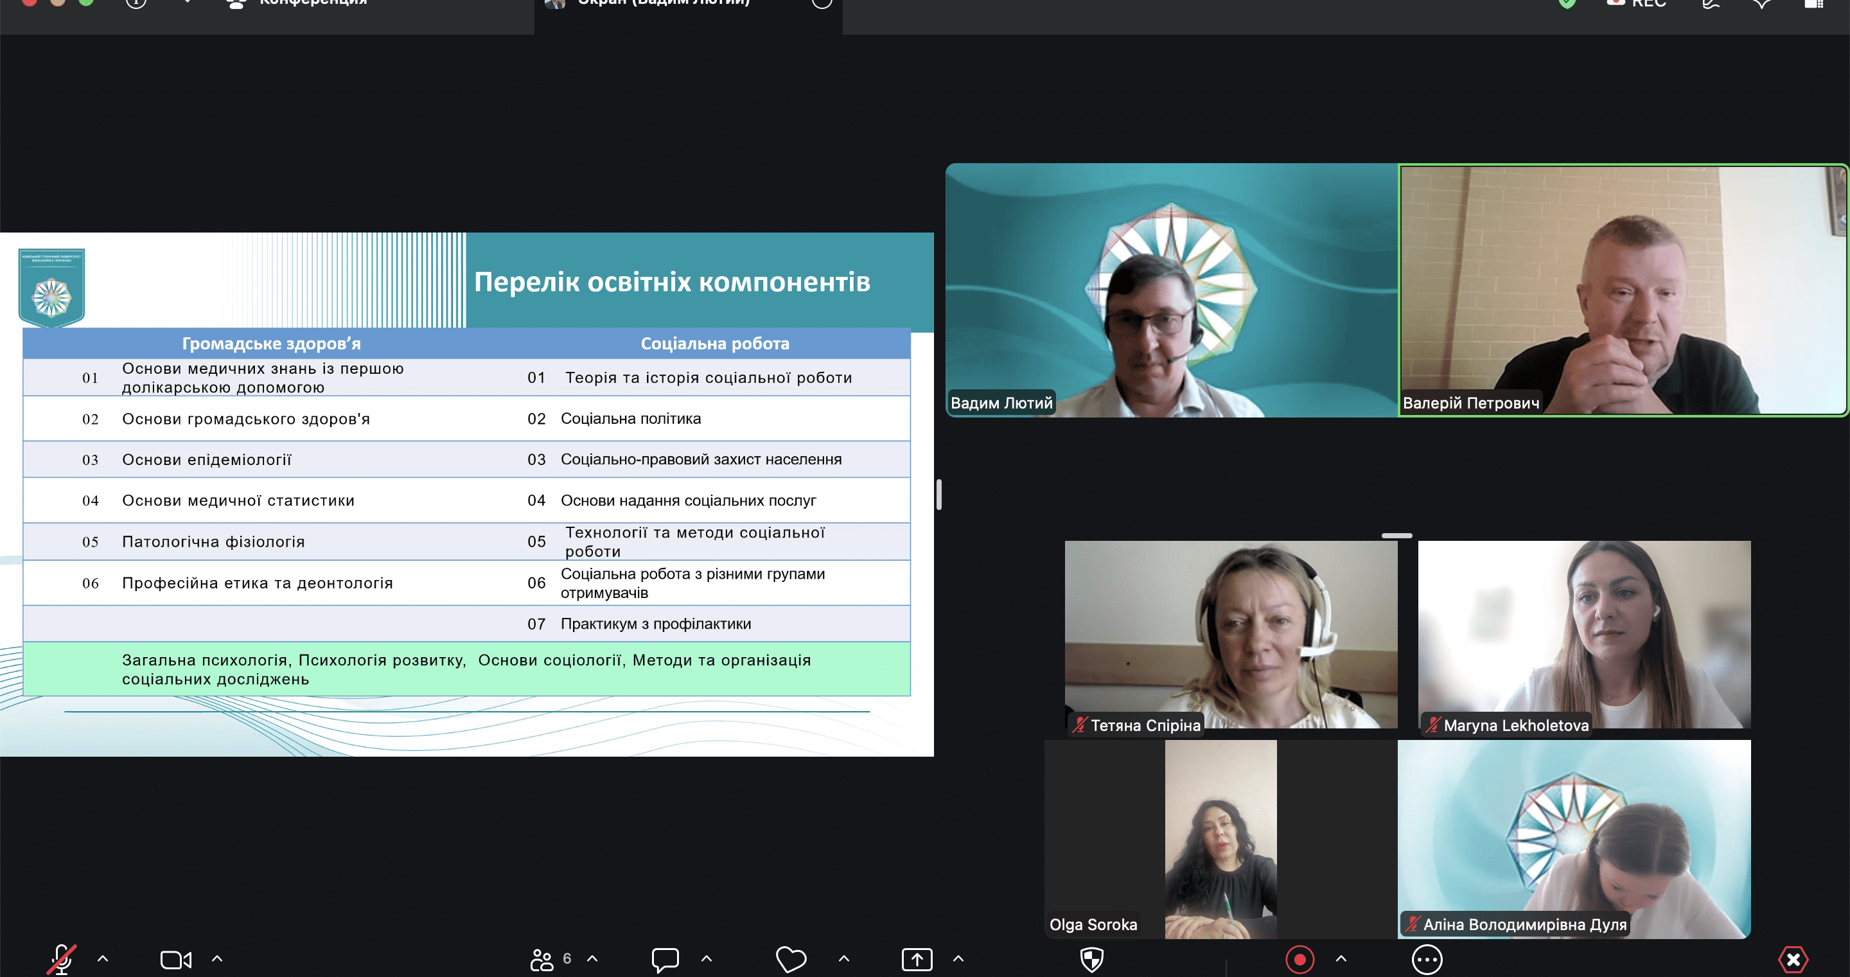Click the slider between shared screen and gallery
The height and width of the screenshot is (977, 1850).
tap(938, 494)
